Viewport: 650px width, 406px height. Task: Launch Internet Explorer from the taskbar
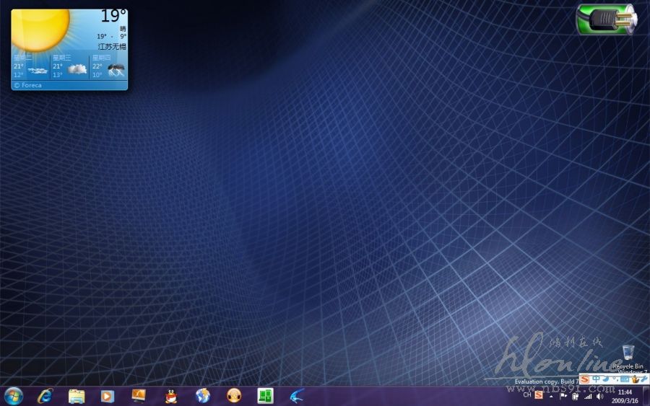pos(45,395)
